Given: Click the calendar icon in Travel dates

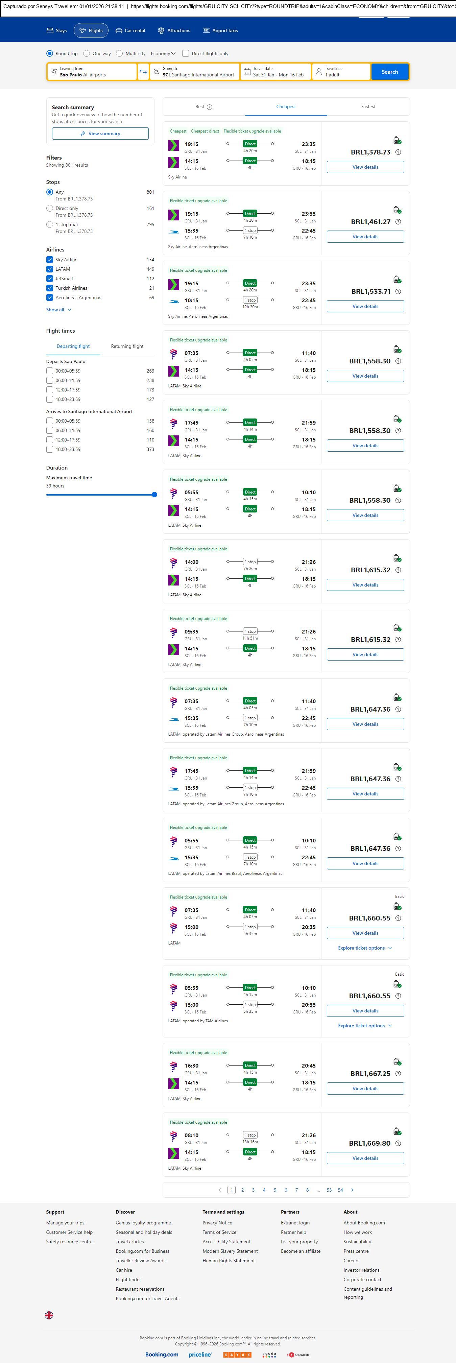Looking at the screenshot, I should pyautogui.click(x=247, y=72).
